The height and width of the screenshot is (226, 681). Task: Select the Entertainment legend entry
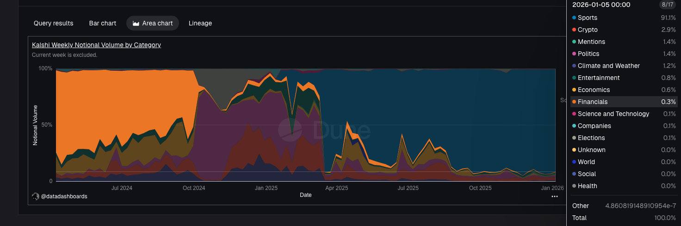point(624,78)
